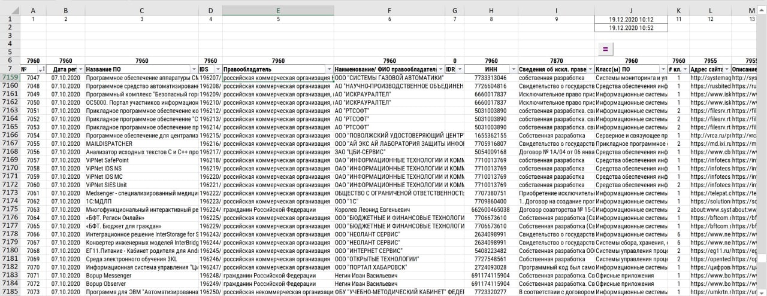Click the cell "ViPNet IDS MC"

[141, 176]
